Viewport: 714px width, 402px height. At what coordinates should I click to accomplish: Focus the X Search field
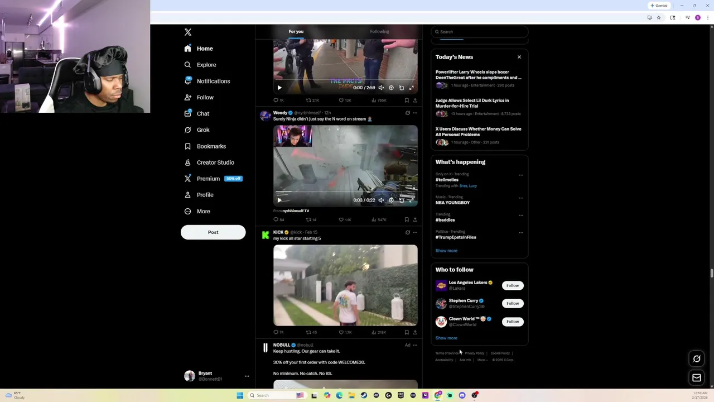click(x=480, y=32)
